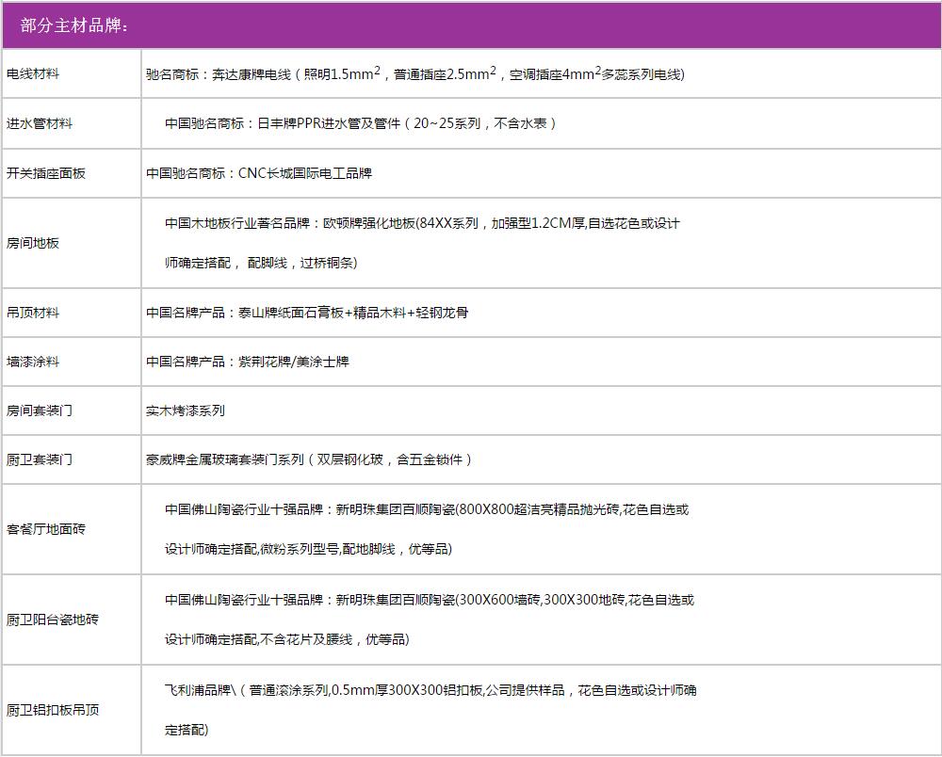
Task: Click the 奔达康牌电线 specification text
Action: click(415, 73)
